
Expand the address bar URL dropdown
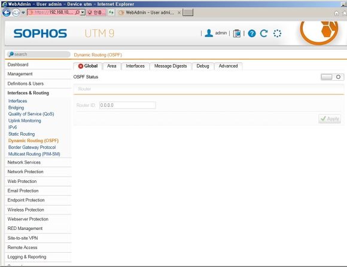(83, 13)
